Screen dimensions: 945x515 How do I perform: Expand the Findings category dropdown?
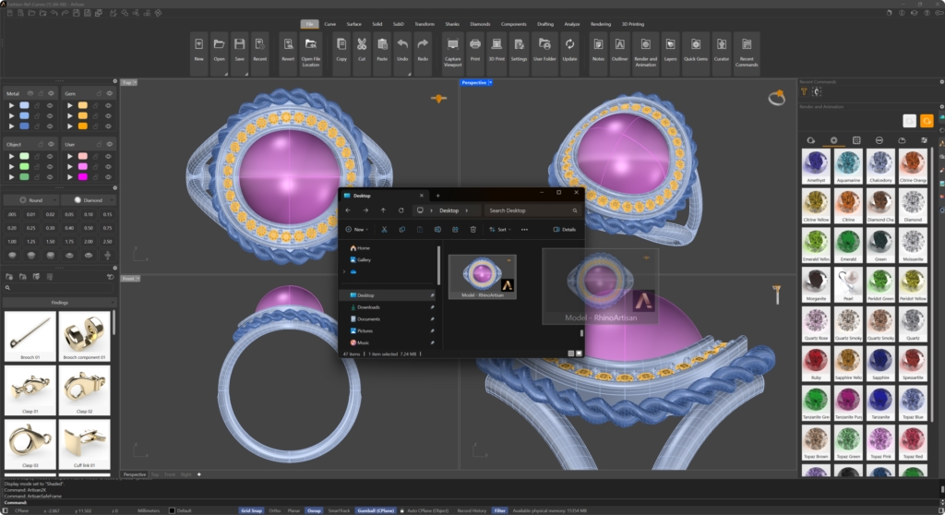click(59, 302)
